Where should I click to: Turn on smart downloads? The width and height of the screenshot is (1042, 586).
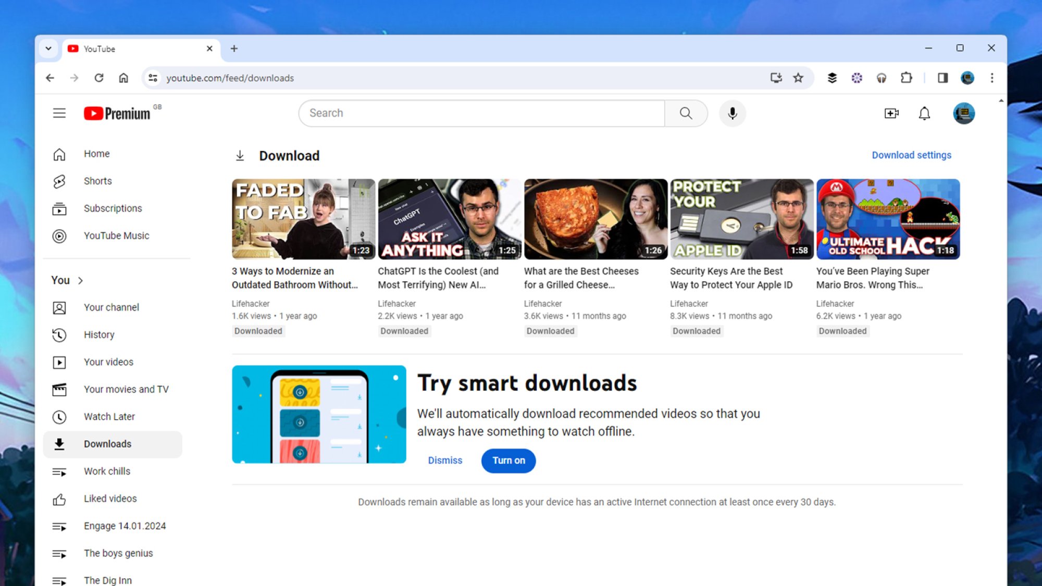[508, 460]
